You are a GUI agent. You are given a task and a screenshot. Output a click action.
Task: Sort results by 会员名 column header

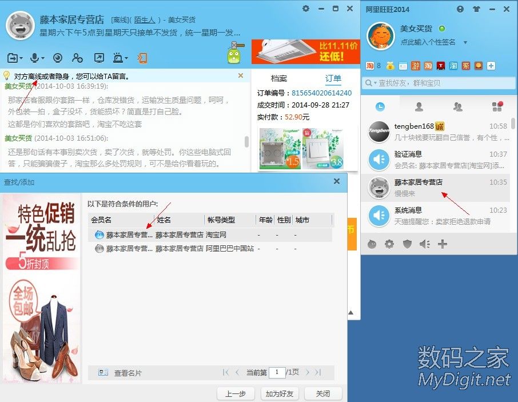click(121, 220)
